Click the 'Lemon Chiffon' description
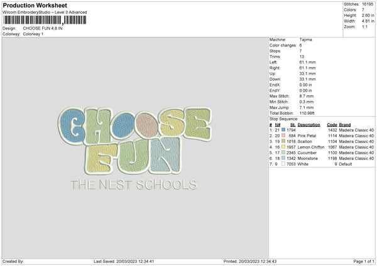377x266 pixels. click(311, 147)
